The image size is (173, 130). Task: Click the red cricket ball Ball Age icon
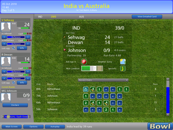[x=84, y=62]
